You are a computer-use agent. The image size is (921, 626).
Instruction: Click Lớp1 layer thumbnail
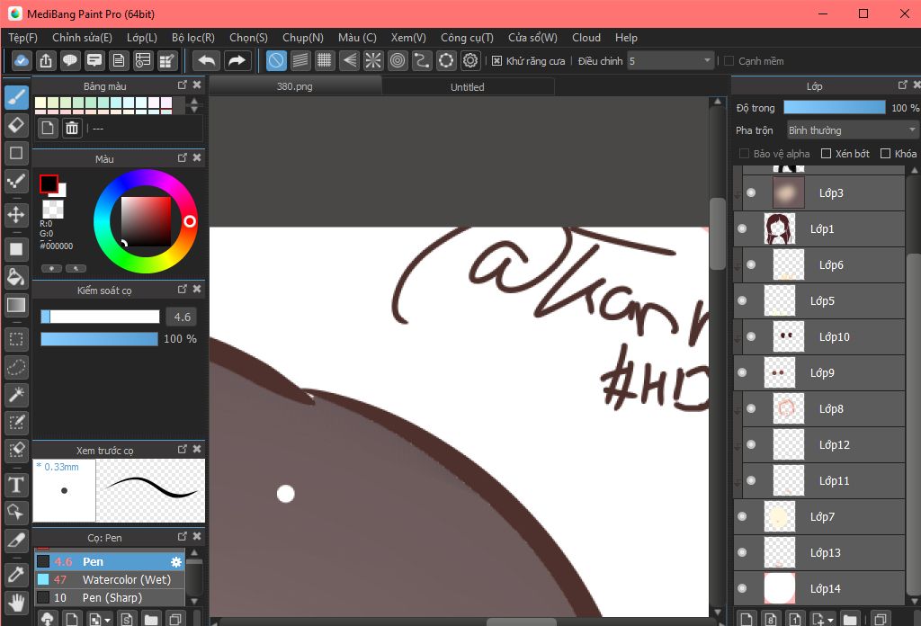780,228
